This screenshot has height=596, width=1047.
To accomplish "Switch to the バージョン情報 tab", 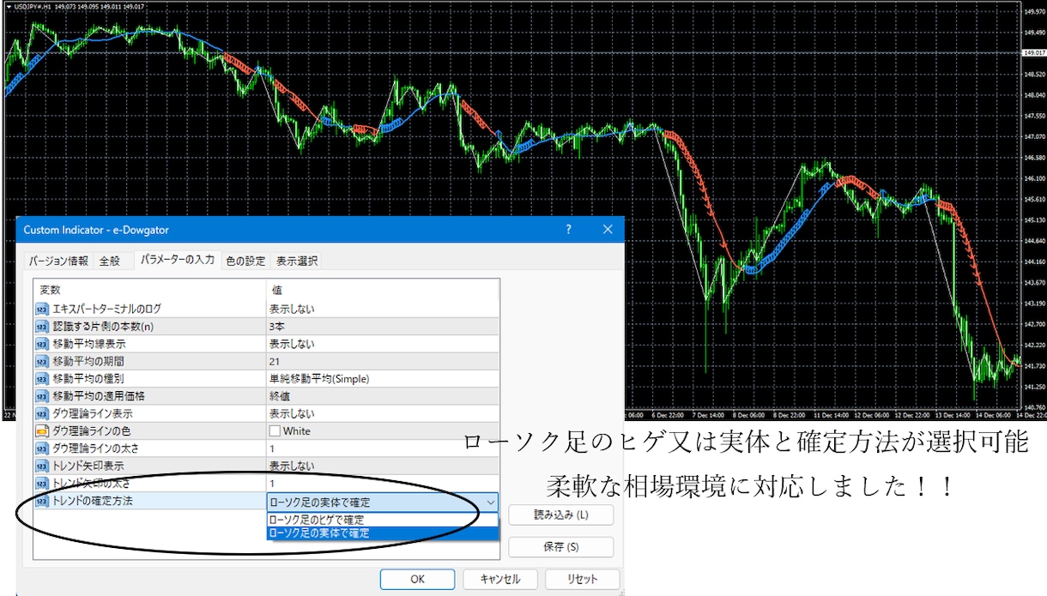I will click(x=58, y=261).
